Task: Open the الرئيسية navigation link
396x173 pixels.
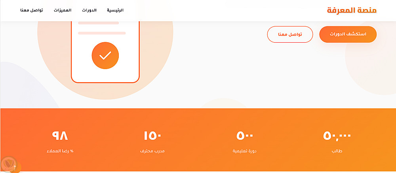Action: point(116,10)
